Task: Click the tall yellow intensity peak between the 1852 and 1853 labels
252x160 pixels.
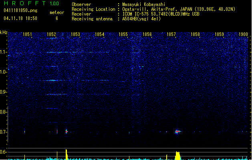Action: [x=67, y=154]
